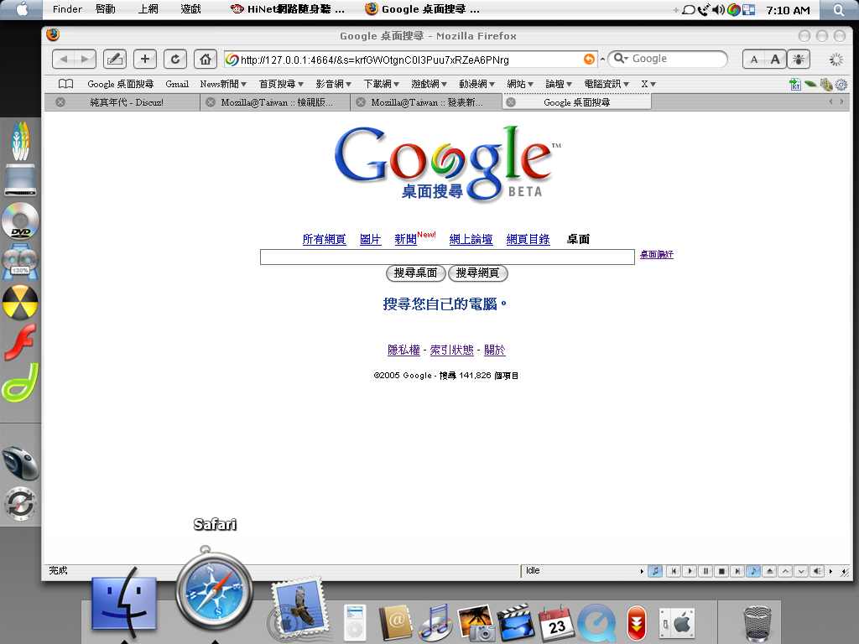
Task: Expand the News新聞 bookmark folder
Action: [224, 84]
